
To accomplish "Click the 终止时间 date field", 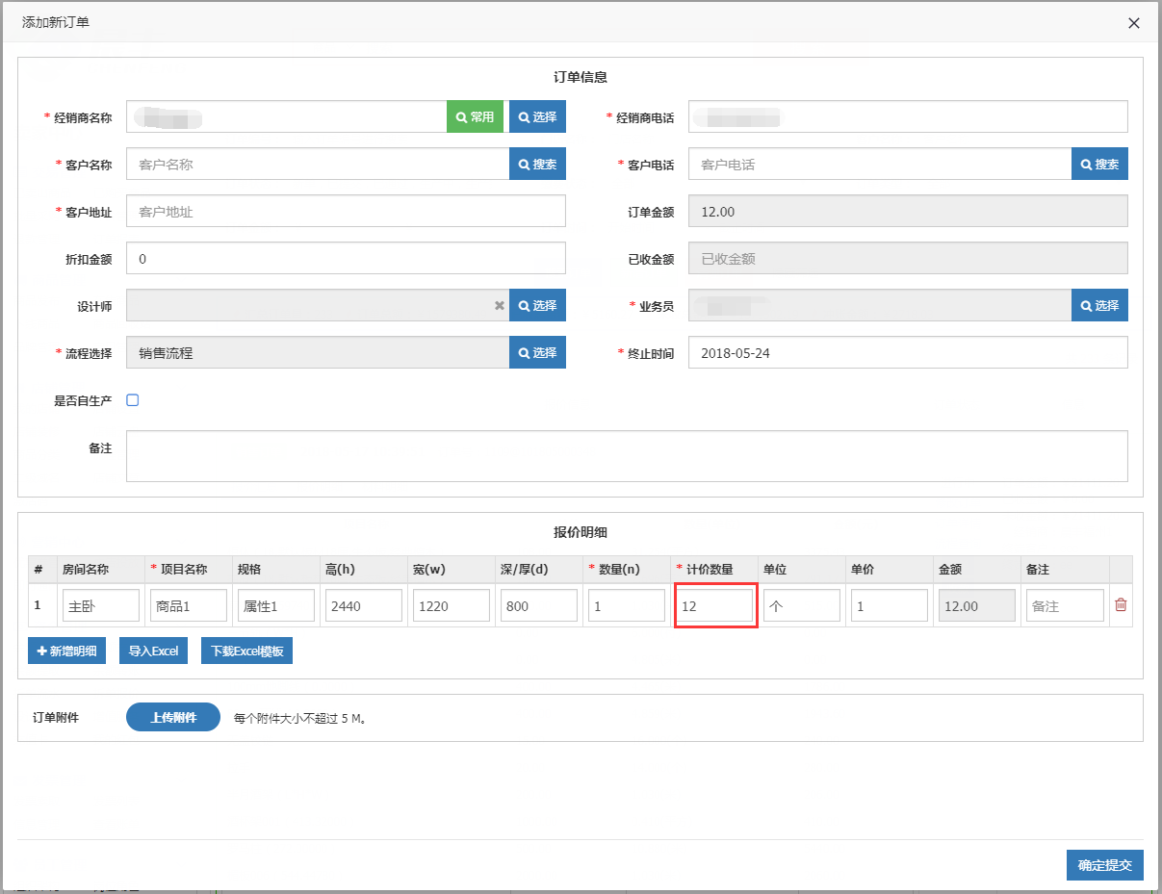I will pyautogui.click(x=907, y=352).
